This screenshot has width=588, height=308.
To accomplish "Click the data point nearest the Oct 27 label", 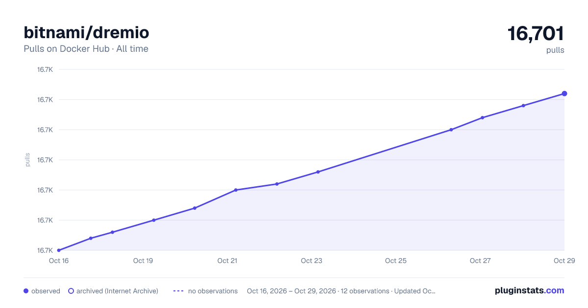I will [x=483, y=117].
